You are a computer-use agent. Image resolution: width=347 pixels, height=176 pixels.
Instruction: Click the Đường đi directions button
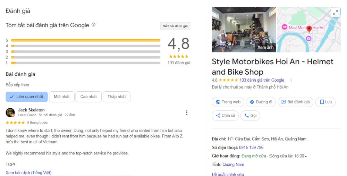coord(261,102)
